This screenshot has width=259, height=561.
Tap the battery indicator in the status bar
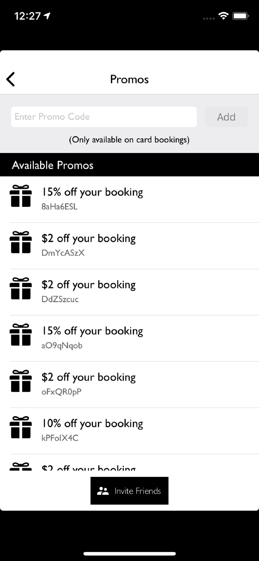click(x=241, y=16)
